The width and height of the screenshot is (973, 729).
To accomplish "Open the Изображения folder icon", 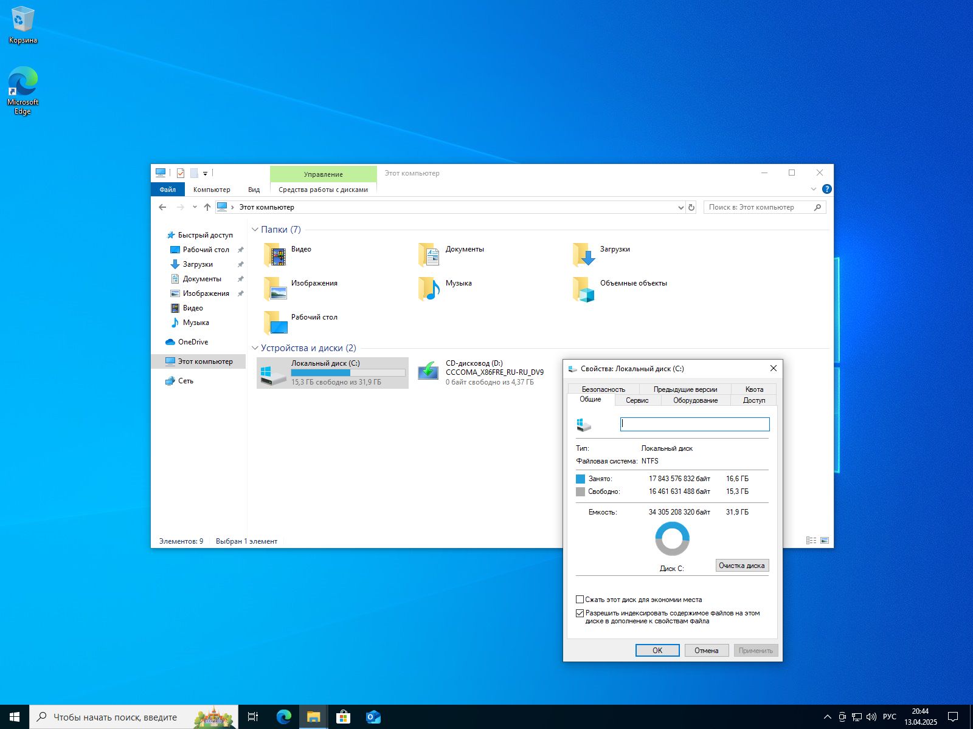I will tap(275, 290).
